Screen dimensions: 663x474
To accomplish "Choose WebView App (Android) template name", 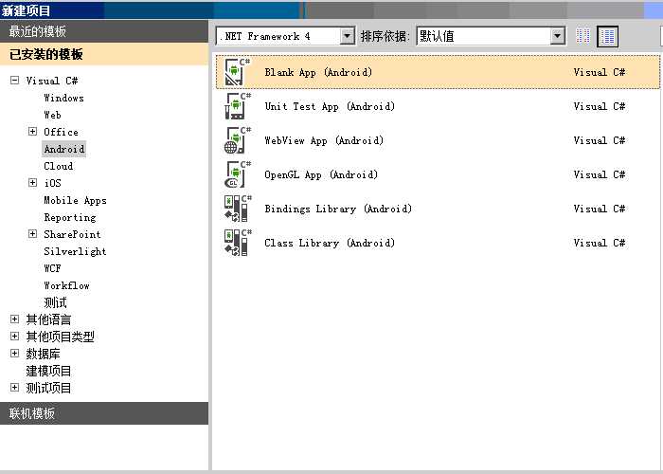I will pyautogui.click(x=324, y=140).
